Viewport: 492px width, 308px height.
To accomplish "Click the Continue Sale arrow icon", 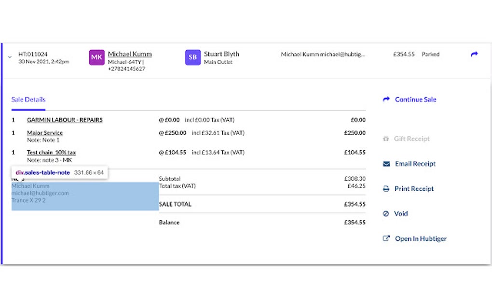I will [x=386, y=99].
